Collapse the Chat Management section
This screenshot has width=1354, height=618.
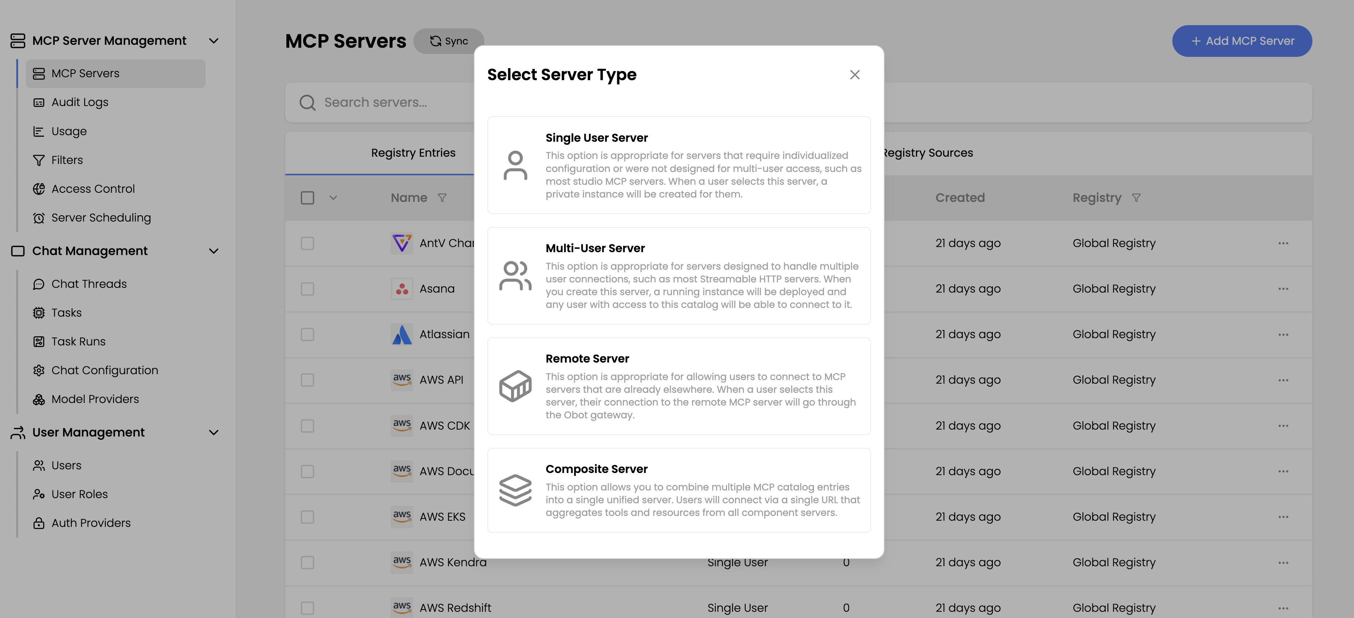(213, 251)
